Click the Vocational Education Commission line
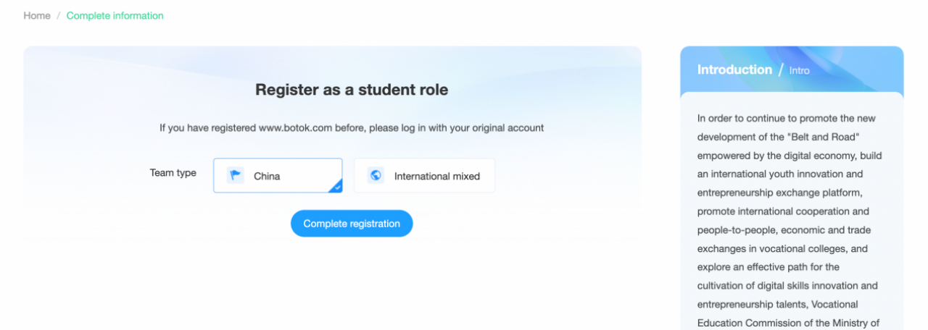This screenshot has width=928, height=330. pyautogui.click(x=788, y=314)
